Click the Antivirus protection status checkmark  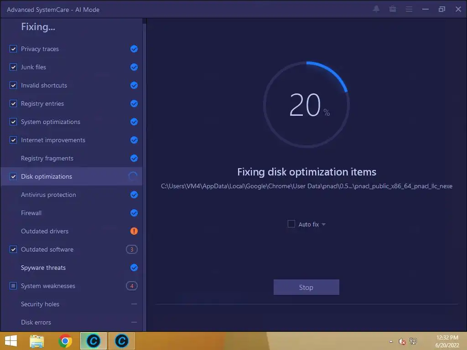click(134, 195)
